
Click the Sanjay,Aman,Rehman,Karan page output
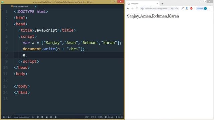click(x=153, y=16)
